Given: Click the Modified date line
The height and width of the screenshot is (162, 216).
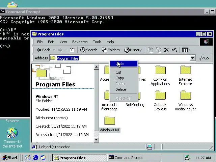Looking at the screenshot, I should (61, 109).
